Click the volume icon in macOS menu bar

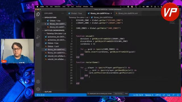144,7
